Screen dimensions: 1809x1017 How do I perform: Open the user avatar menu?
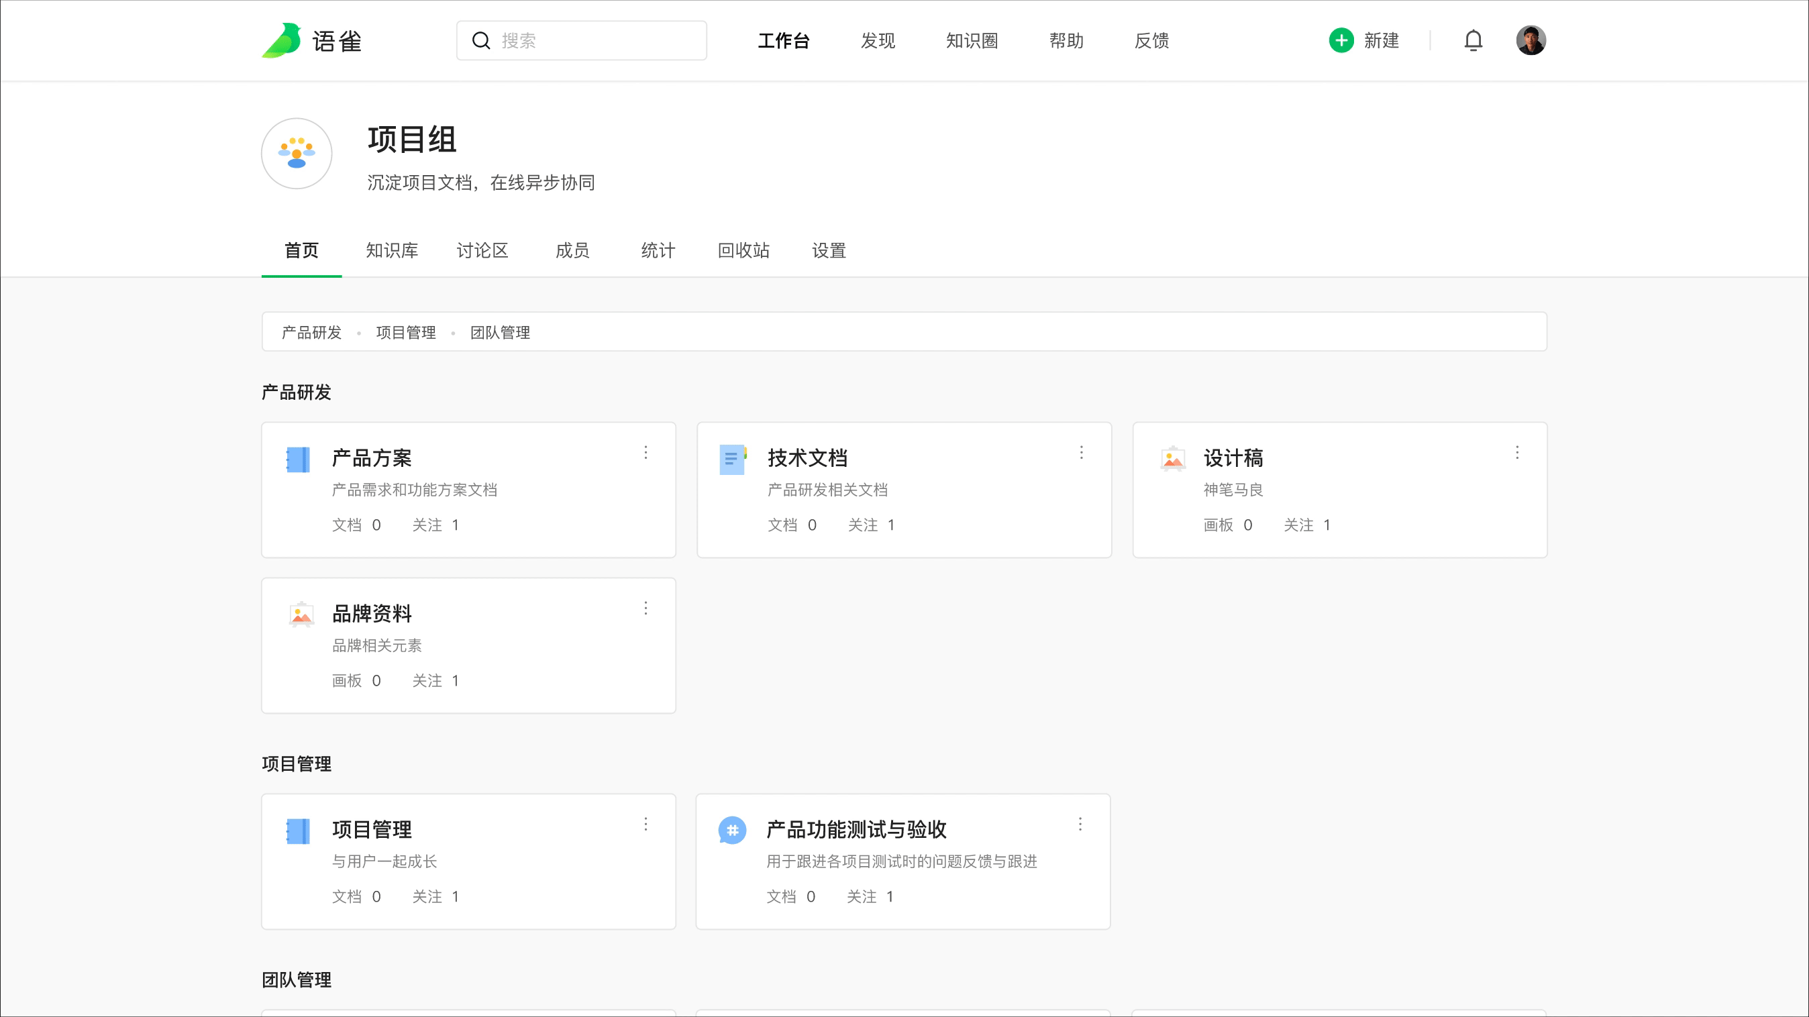tap(1531, 41)
